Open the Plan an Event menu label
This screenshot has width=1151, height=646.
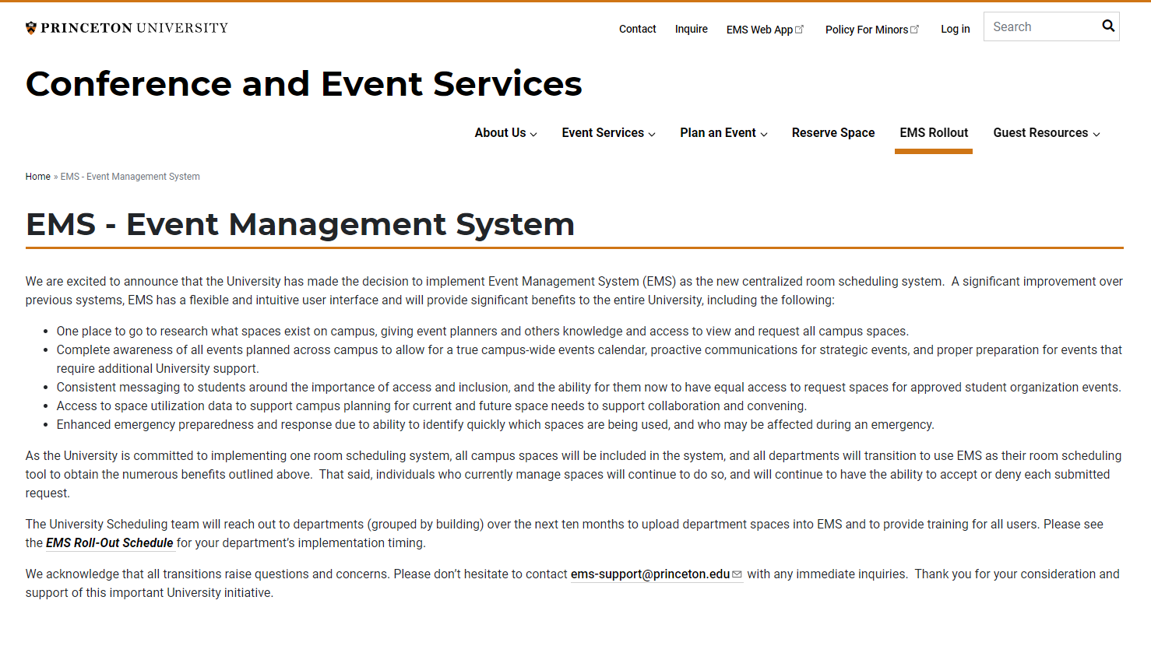[x=718, y=133]
